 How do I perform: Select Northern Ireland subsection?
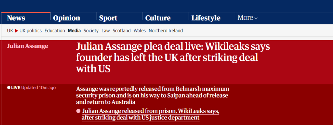[166, 31]
